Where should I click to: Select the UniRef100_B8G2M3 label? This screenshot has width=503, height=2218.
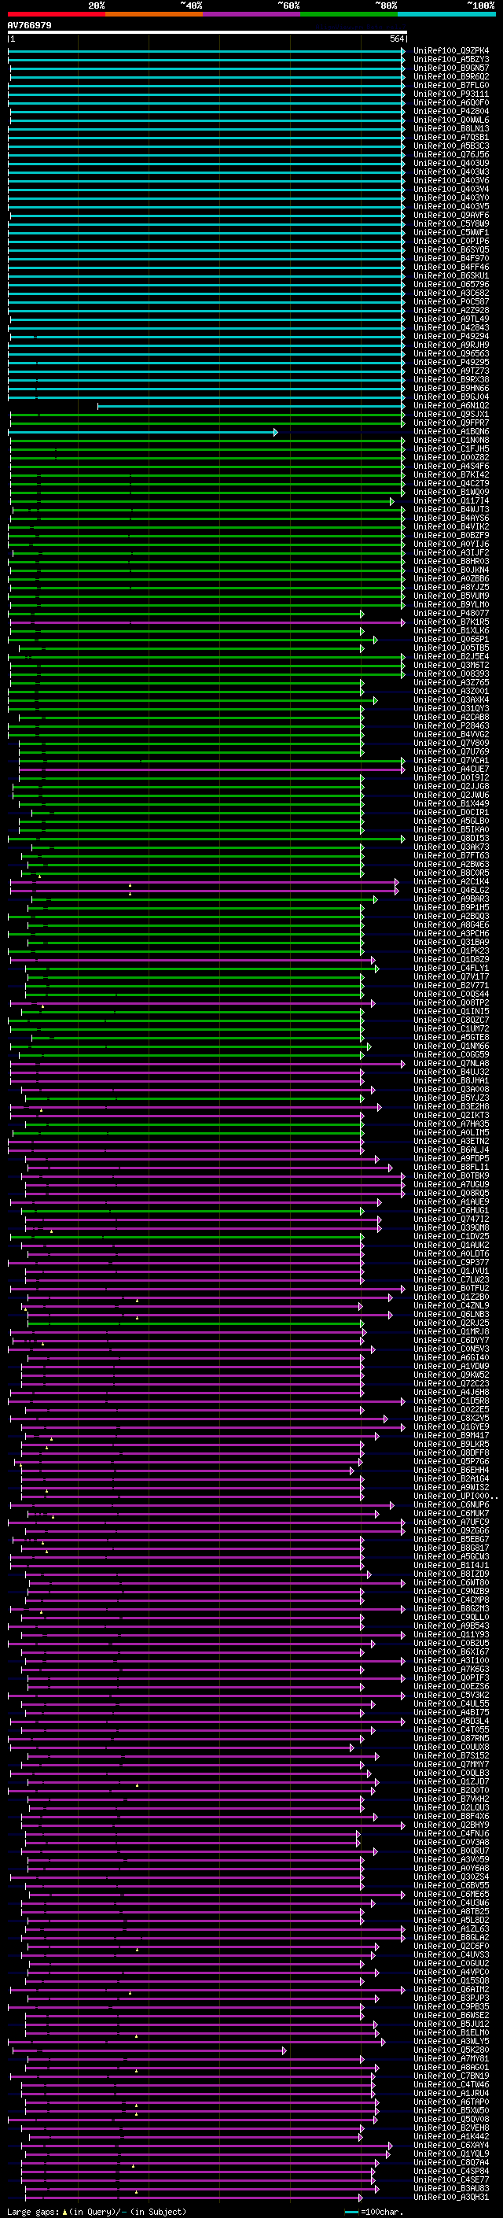click(451, 1609)
